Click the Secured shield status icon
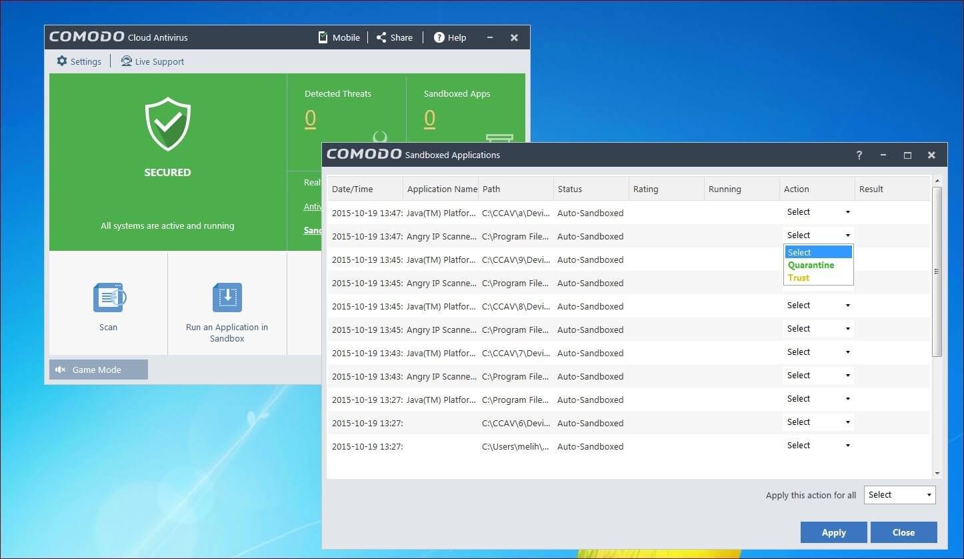 point(167,124)
